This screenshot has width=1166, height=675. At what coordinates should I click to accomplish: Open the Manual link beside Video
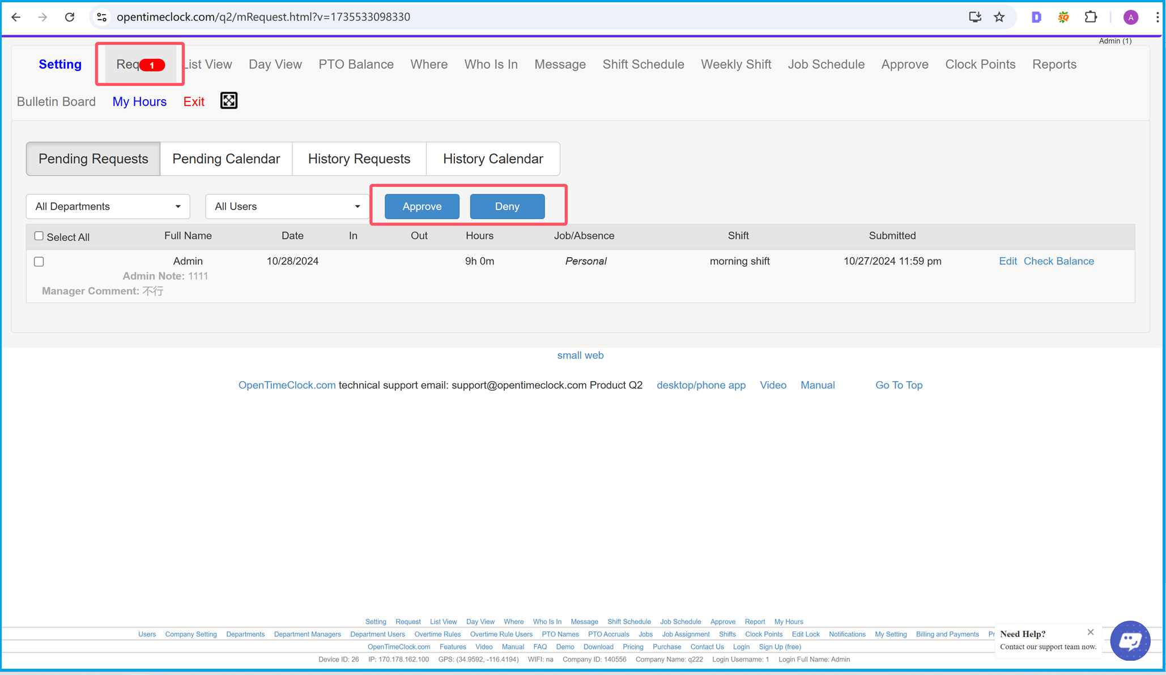818,385
